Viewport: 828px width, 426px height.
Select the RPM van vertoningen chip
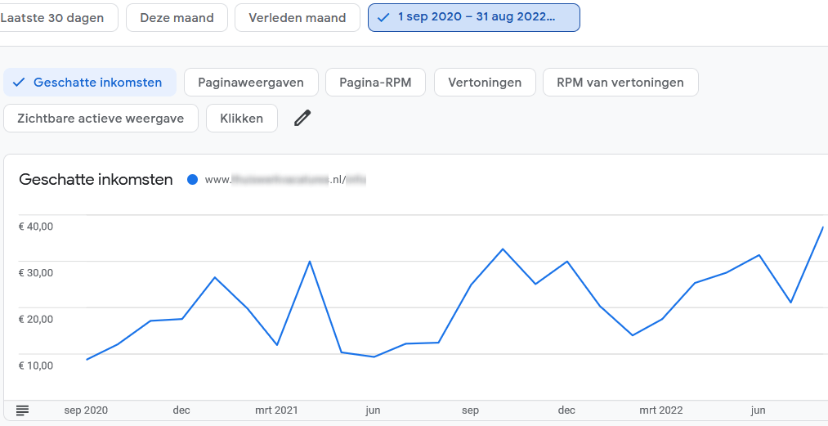coord(620,83)
